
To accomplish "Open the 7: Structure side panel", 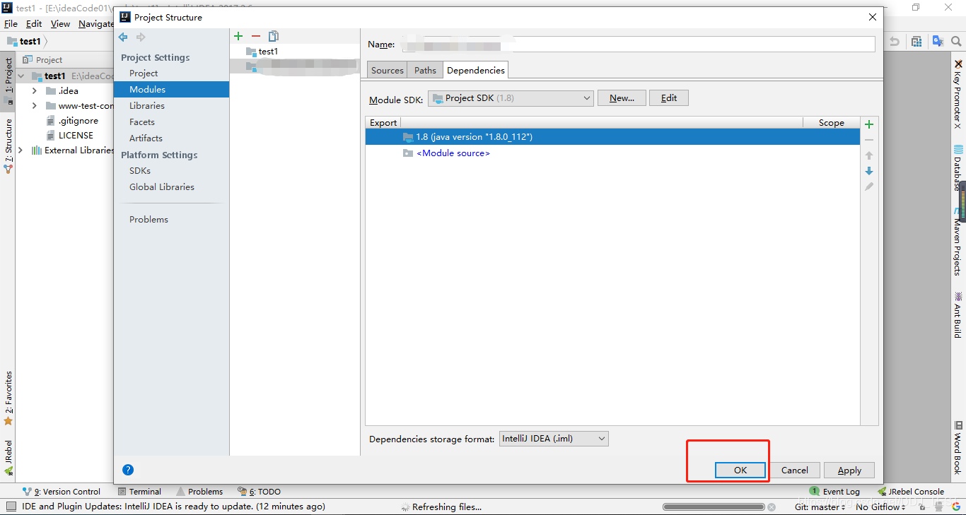I will 8,146.
